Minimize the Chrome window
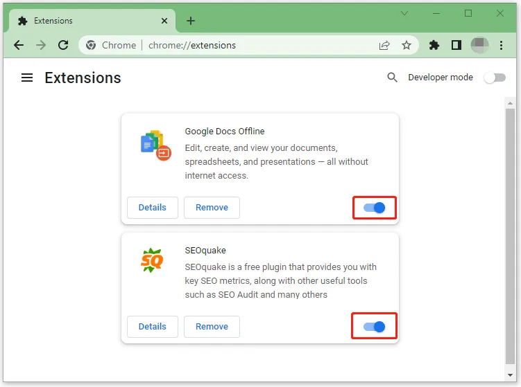This screenshot has height=387, width=521. (436, 13)
